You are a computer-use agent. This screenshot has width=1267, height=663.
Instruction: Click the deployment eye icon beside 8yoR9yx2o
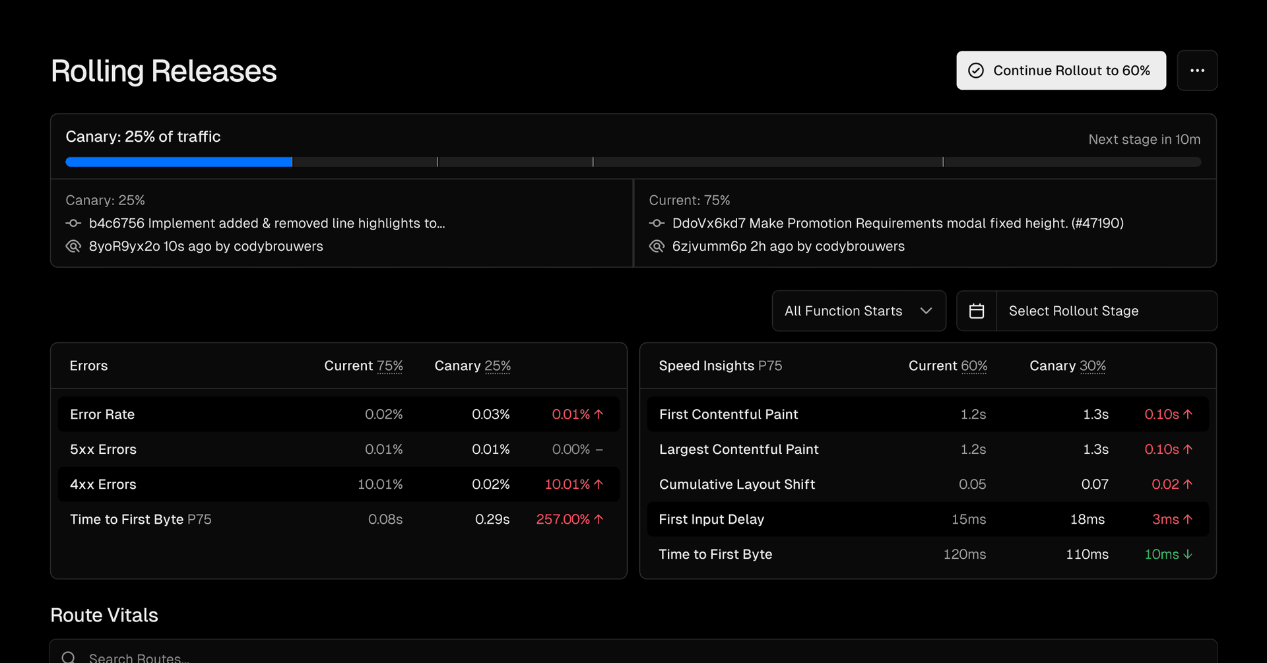(73, 246)
